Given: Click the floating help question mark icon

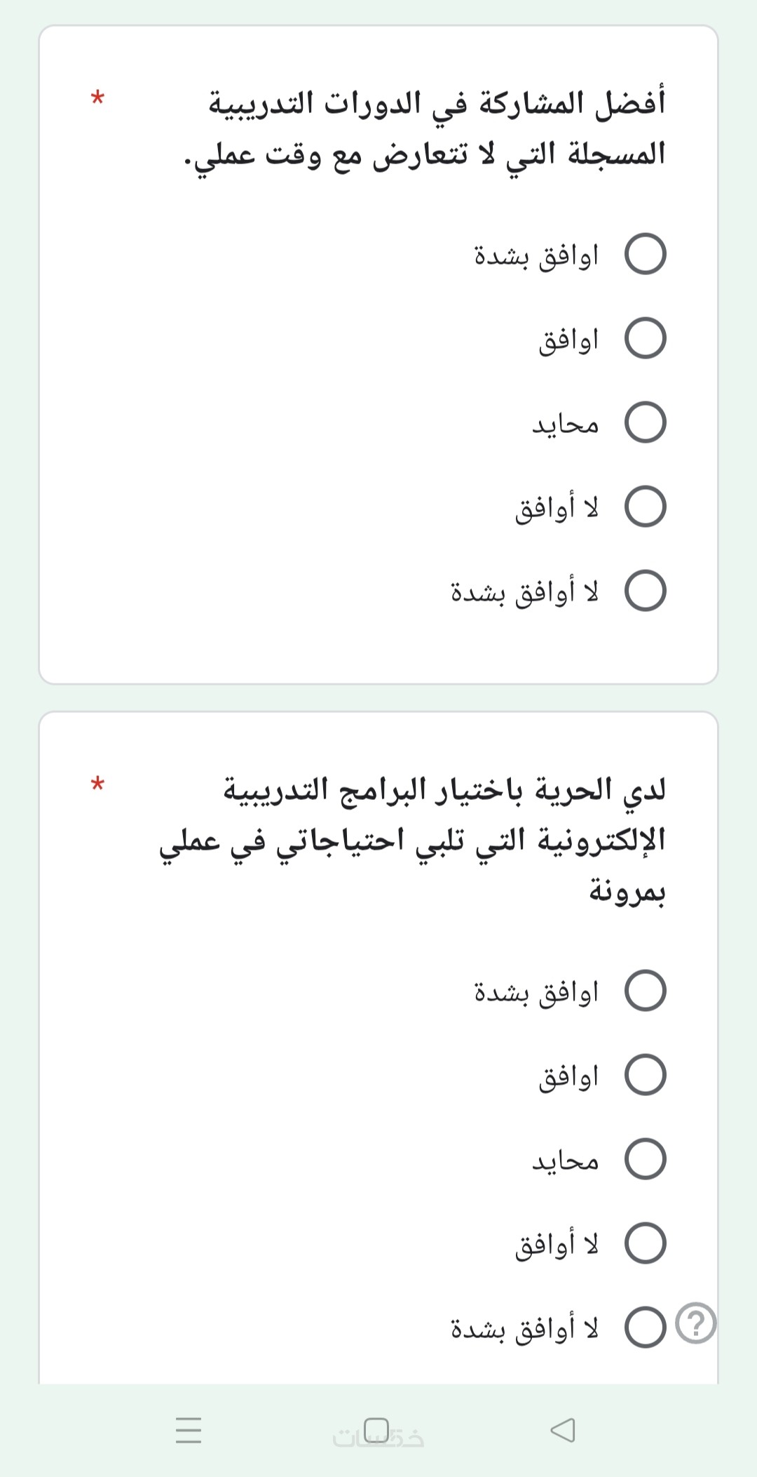Looking at the screenshot, I should pos(695,1323).
